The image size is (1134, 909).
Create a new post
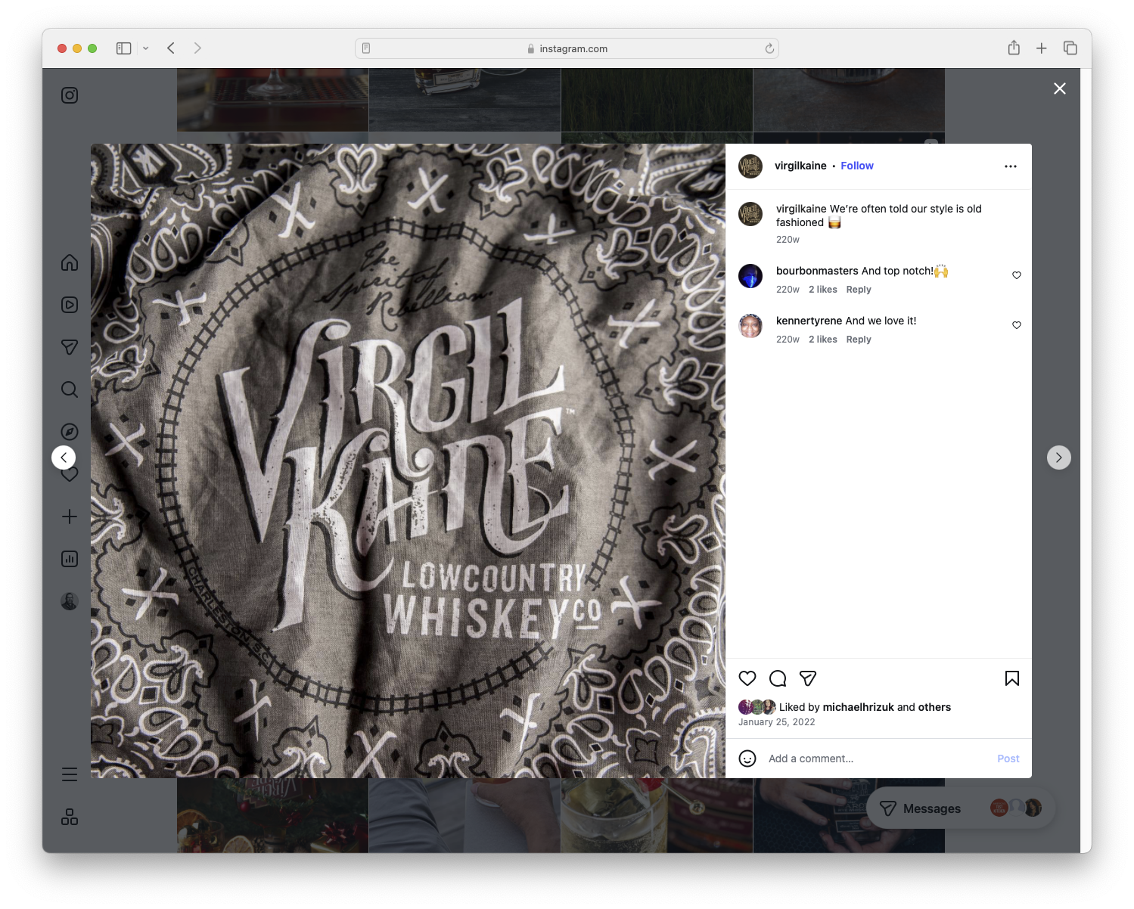point(69,517)
